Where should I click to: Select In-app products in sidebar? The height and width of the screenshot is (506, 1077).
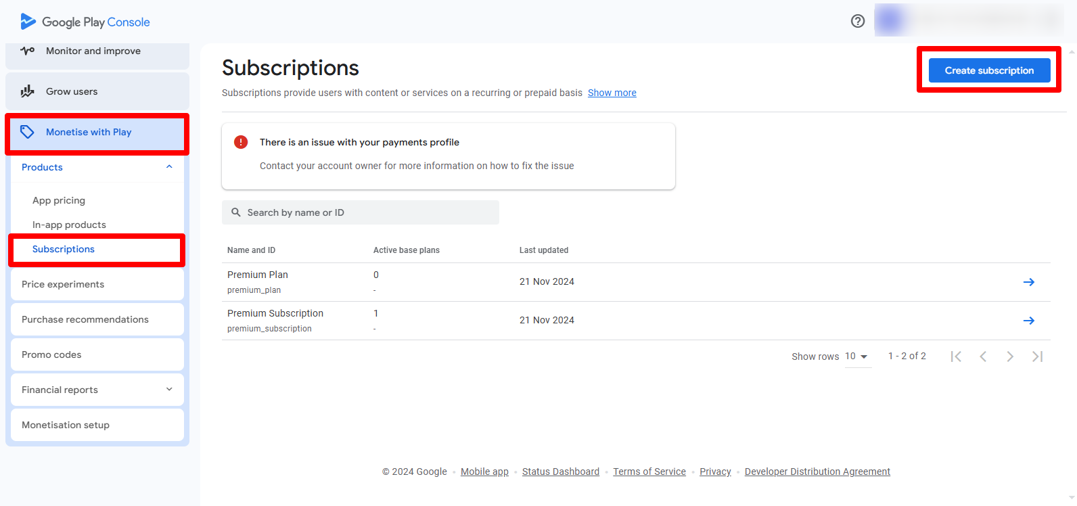click(69, 225)
